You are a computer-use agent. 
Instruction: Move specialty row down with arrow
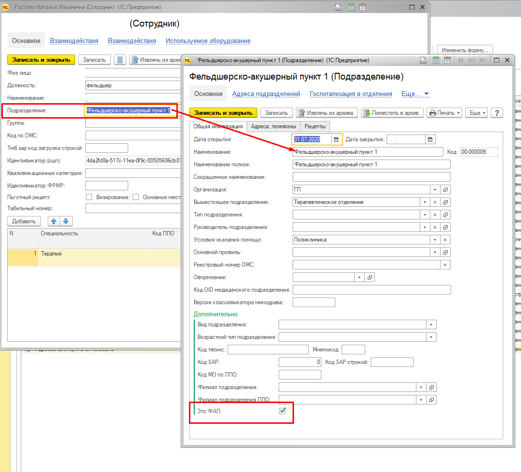tap(66, 221)
